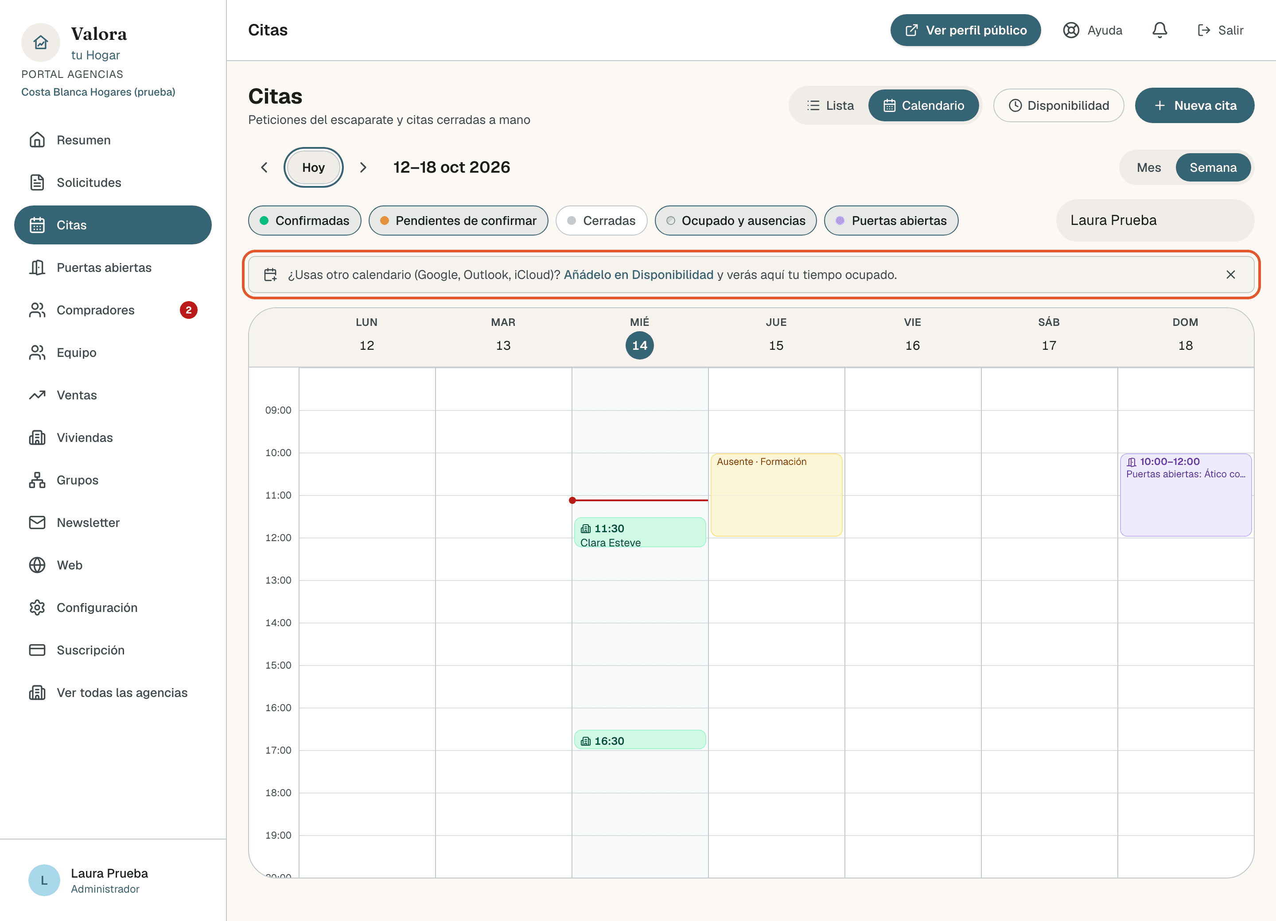The image size is (1276, 921).
Task: Toggle Pendientes de confirmar filter
Action: pyautogui.click(x=459, y=221)
